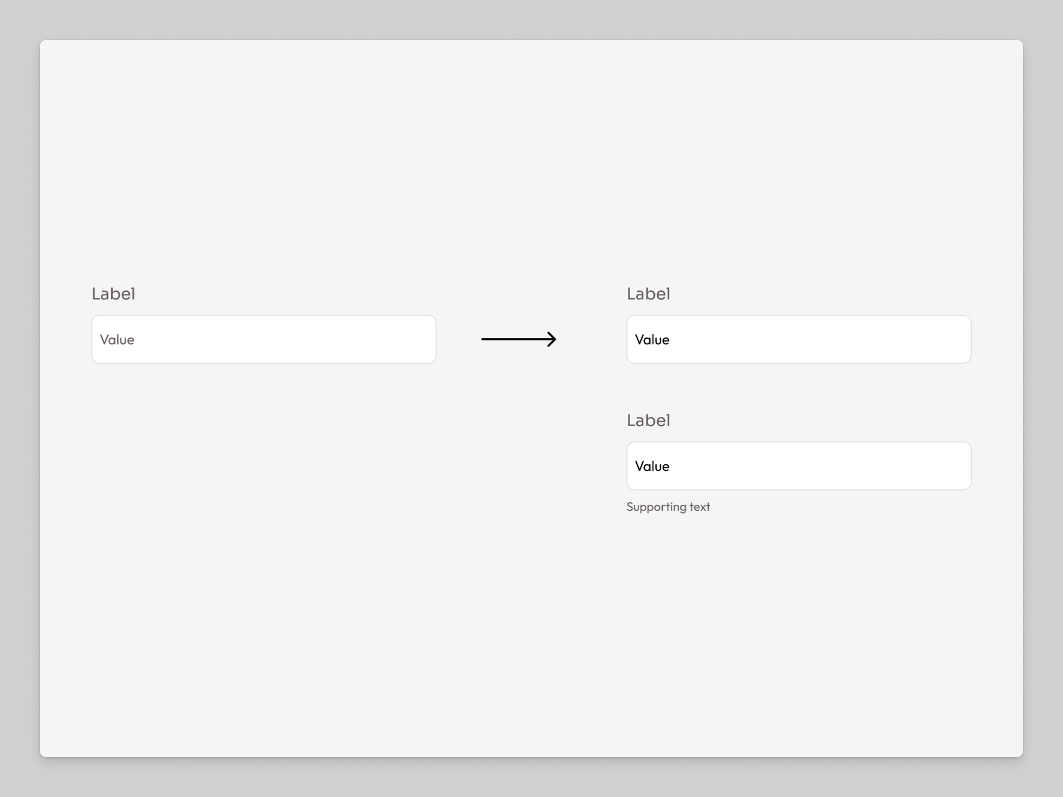Screen dimensions: 1063x797
Task: Click the empty right end of the top-right input
Action: coord(945,339)
